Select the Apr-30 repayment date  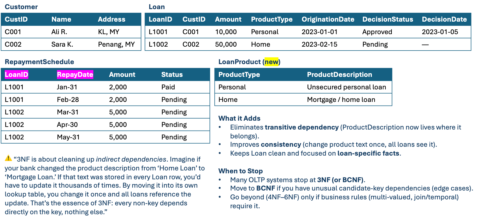67,125
